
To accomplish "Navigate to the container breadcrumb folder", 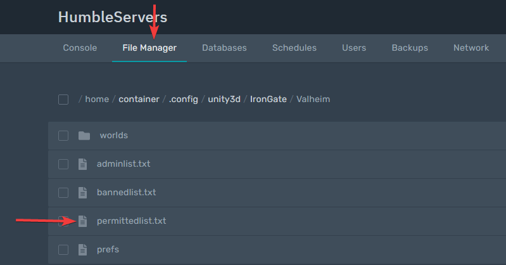I will [139, 99].
